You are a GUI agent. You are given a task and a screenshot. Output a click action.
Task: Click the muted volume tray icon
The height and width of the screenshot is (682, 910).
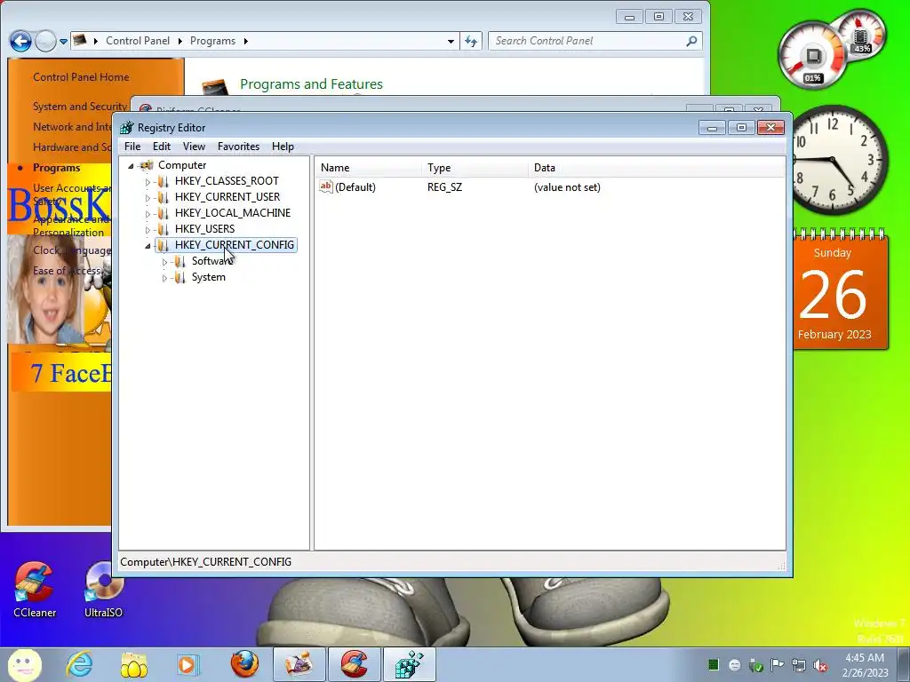820,665
